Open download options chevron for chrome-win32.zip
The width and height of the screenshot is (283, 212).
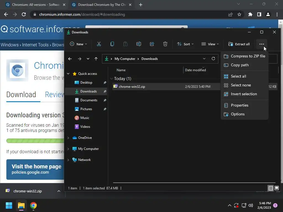click(x=59, y=191)
